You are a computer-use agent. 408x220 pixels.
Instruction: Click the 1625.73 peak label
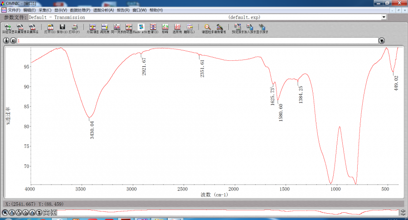coord(272,97)
